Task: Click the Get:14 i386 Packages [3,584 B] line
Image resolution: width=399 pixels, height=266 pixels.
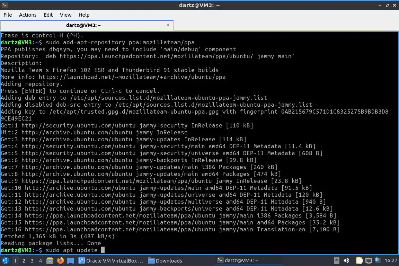Action: (x=168, y=215)
